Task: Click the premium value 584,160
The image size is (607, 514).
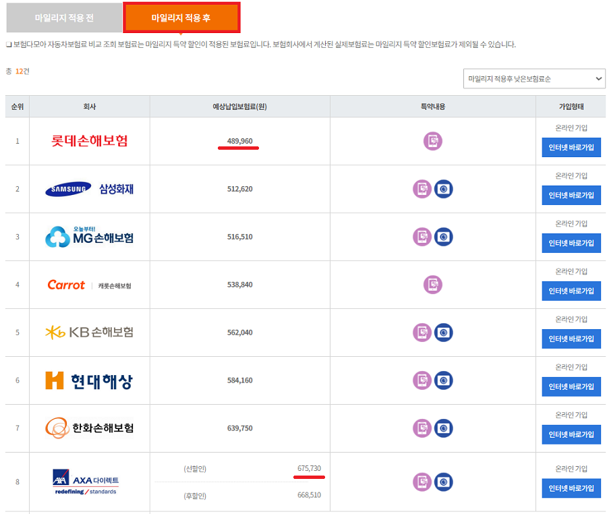Action: point(240,380)
